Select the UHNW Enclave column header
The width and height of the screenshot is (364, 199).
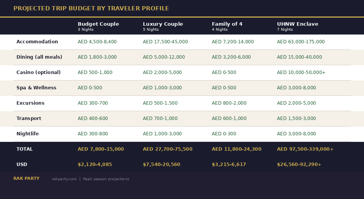point(297,24)
